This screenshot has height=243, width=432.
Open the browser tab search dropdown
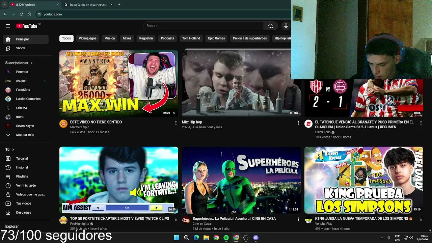point(4,5)
